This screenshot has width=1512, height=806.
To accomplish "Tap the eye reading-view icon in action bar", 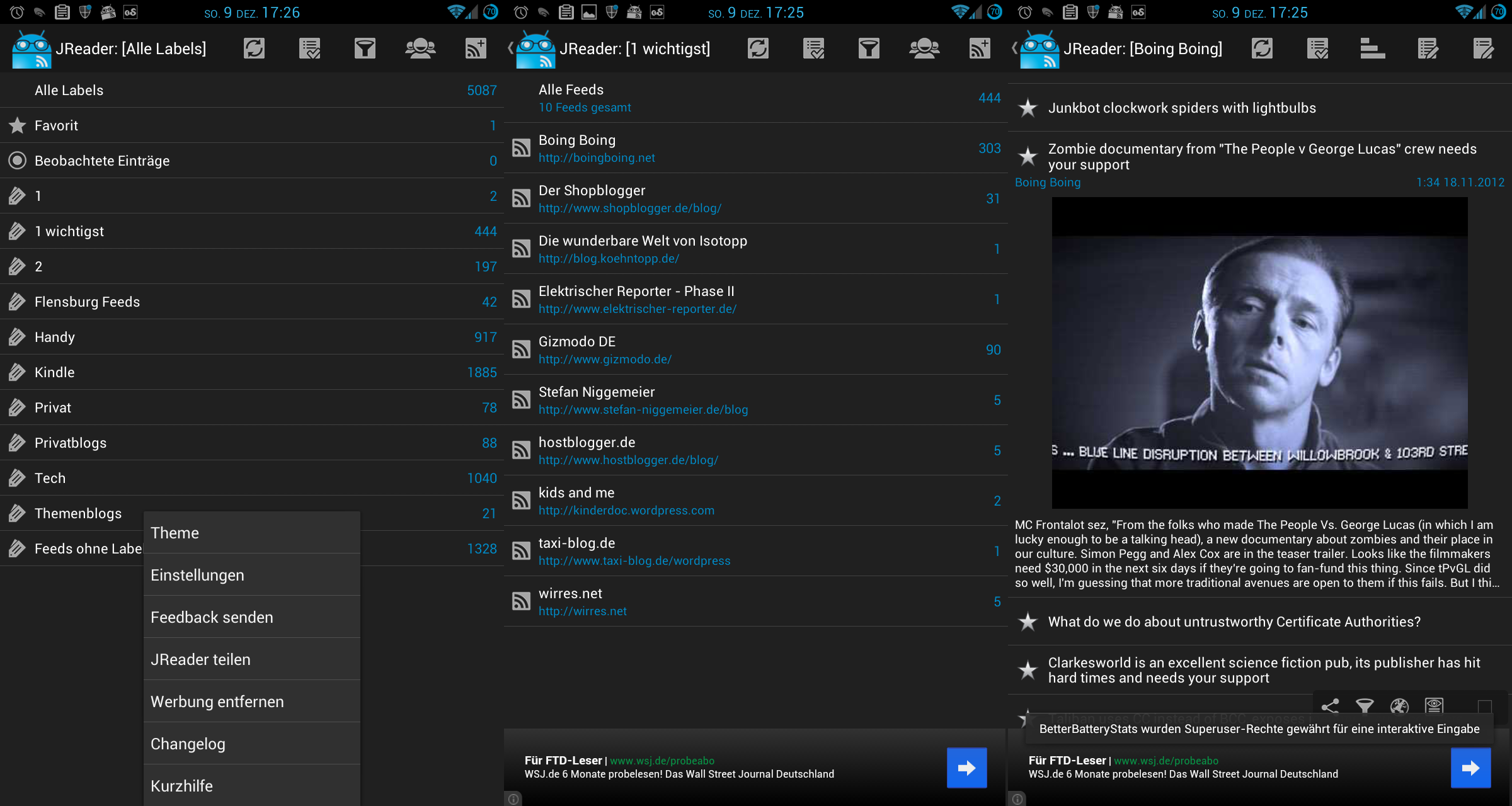I will click(1435, 706).
